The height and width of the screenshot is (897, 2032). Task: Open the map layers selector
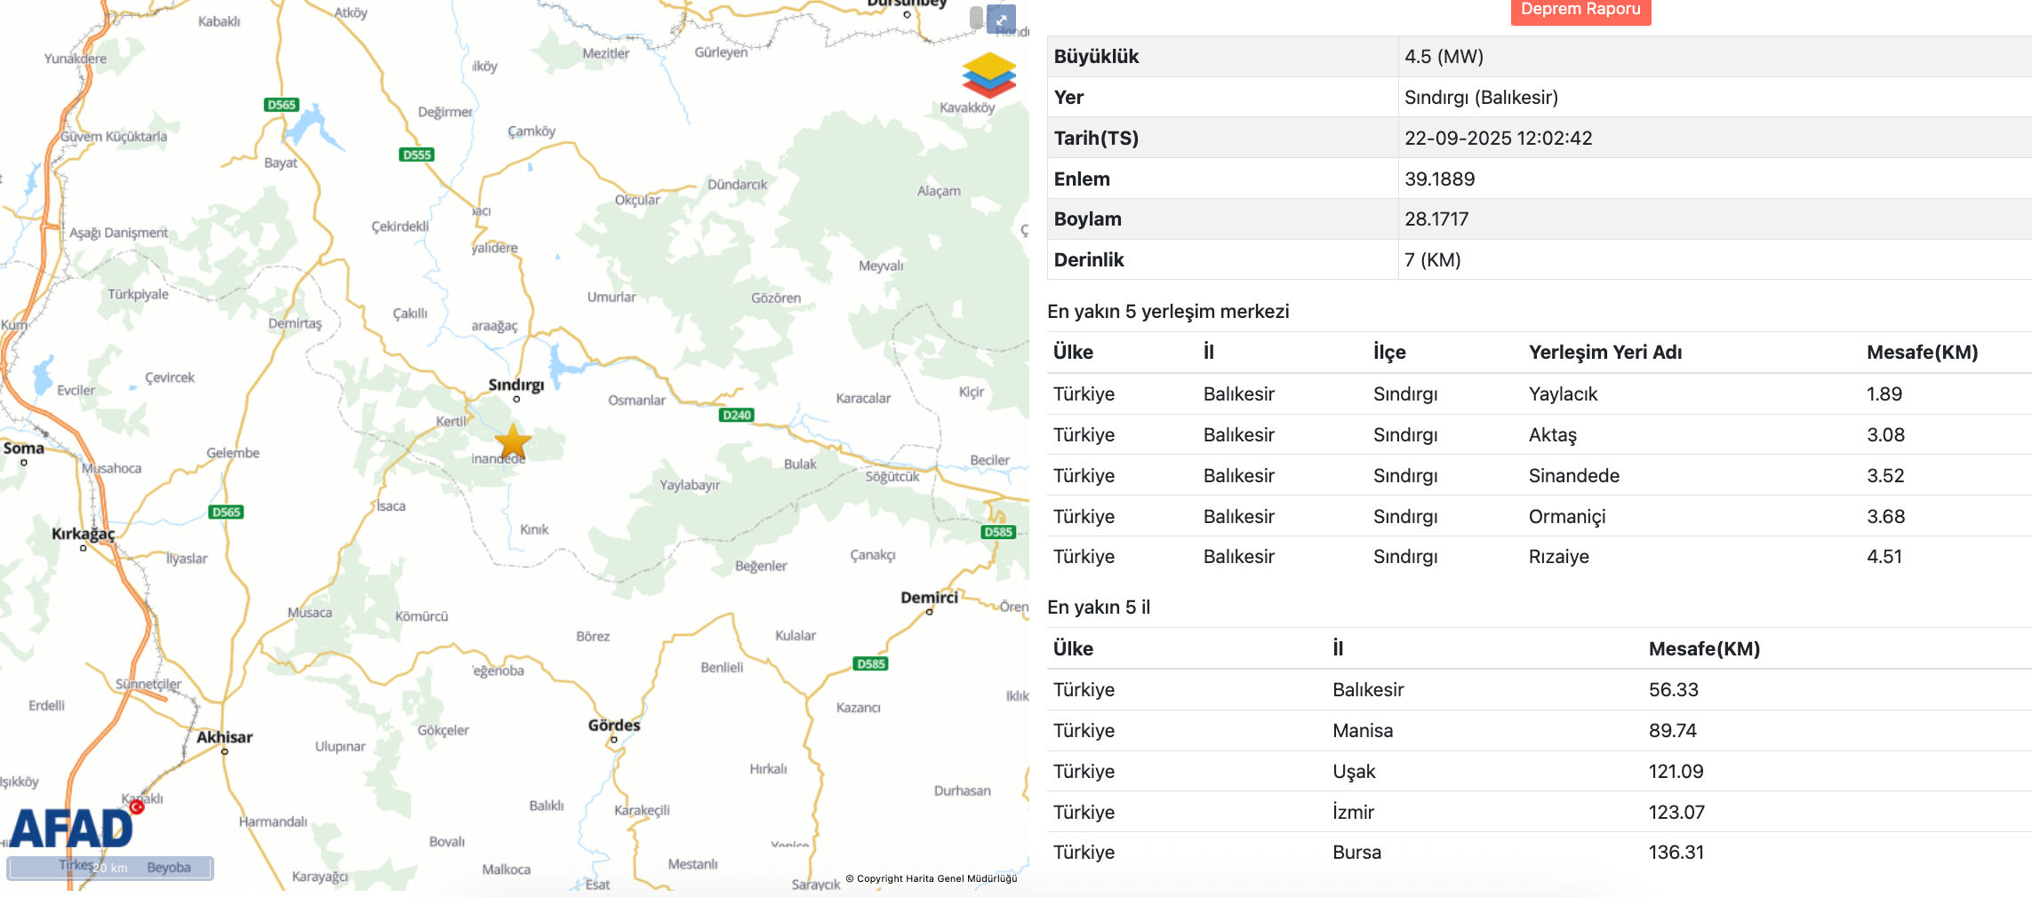click(x=988, y=75)
